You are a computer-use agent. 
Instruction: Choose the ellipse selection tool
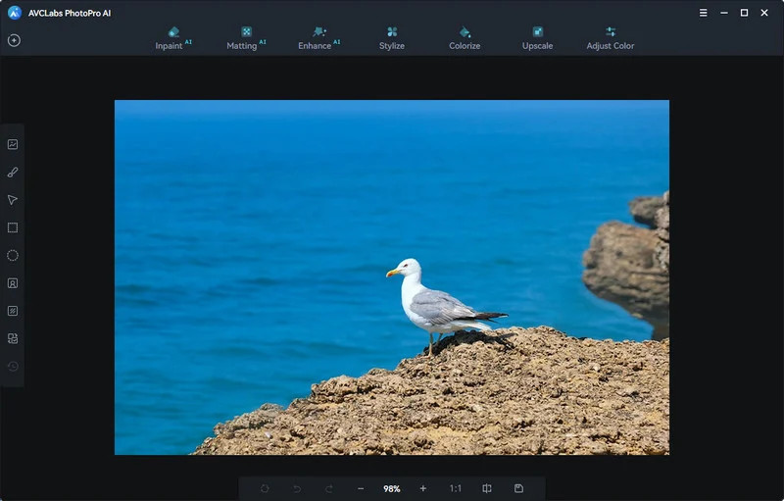click(13, 255)
